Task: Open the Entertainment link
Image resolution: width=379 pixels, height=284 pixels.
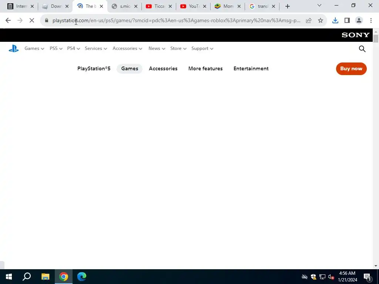Action: pos(251,68)
